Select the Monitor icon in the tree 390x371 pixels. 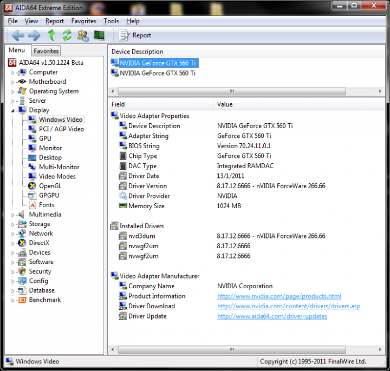click(32, 148)
